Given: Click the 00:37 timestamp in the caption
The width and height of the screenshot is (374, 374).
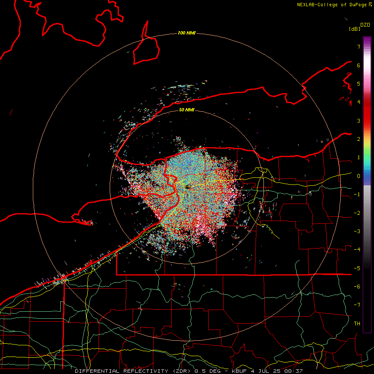Looking at the screenshot, I should [293, 371].
